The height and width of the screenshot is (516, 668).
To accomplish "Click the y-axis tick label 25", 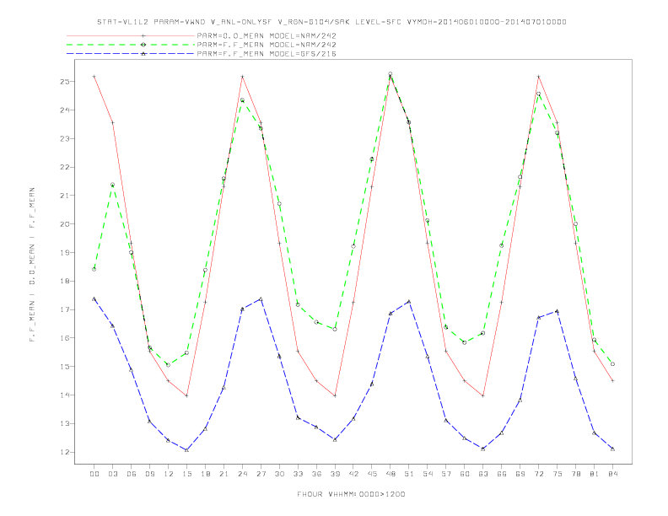I will [x=65, y=81].
